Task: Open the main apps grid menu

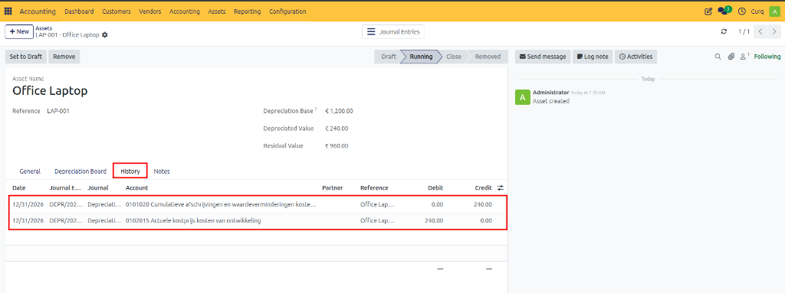Action: pos(8,11)
